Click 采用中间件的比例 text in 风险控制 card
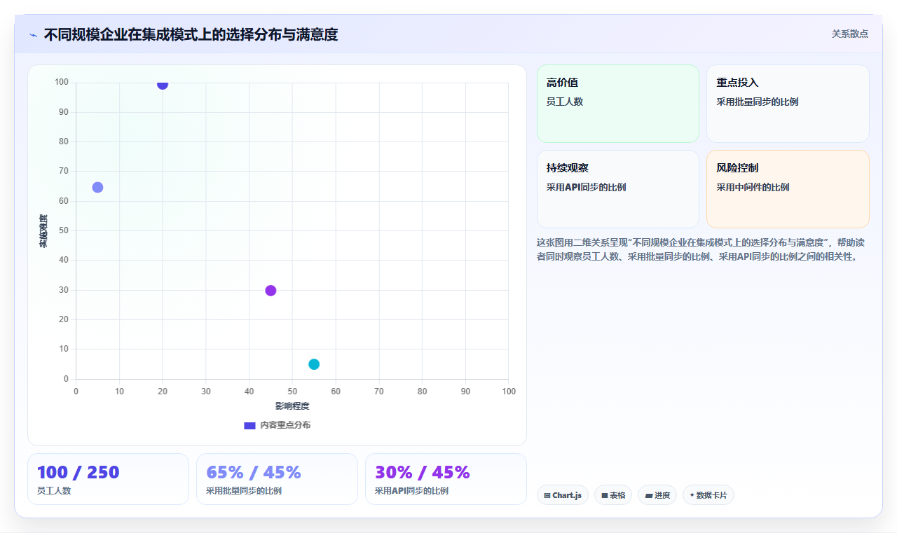This screenshot has height=533, width=897. click(x=753, y=187)
